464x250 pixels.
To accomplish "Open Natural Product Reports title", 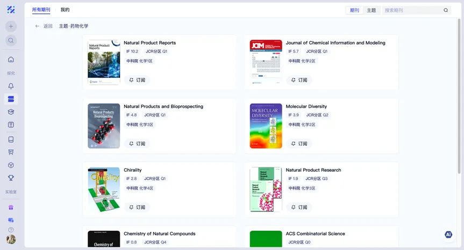I will coord(149,43).
